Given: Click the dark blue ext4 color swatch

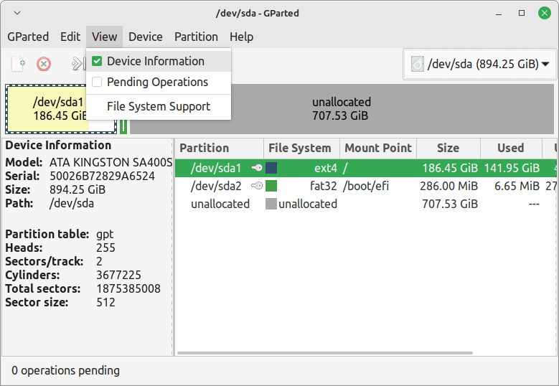Looking at the screenshot, I should 271,168.
